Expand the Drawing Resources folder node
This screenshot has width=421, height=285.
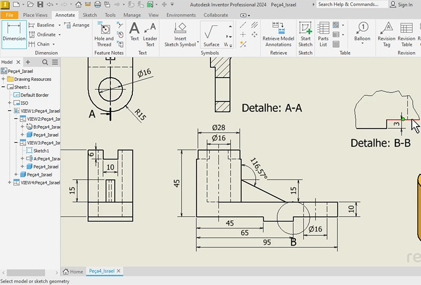click(4, 79)
